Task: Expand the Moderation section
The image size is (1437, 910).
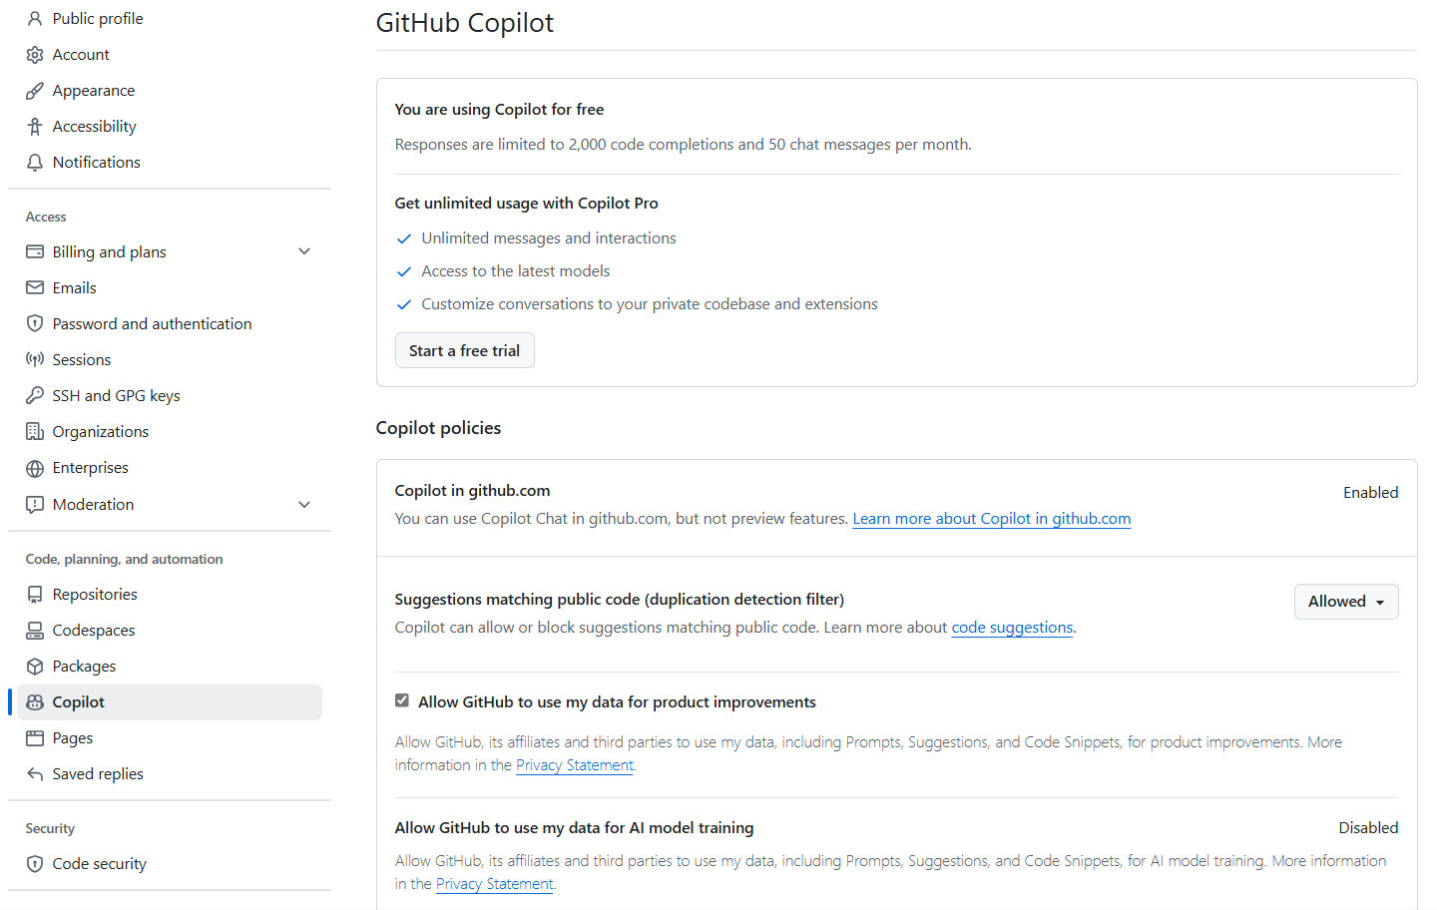Action: 304,504
